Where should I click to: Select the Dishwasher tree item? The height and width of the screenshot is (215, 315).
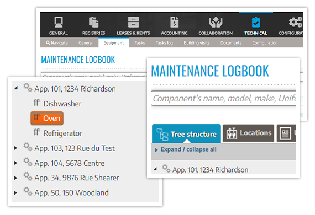62,104
